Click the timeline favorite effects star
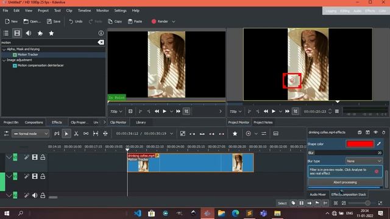 tap(235, 134)
